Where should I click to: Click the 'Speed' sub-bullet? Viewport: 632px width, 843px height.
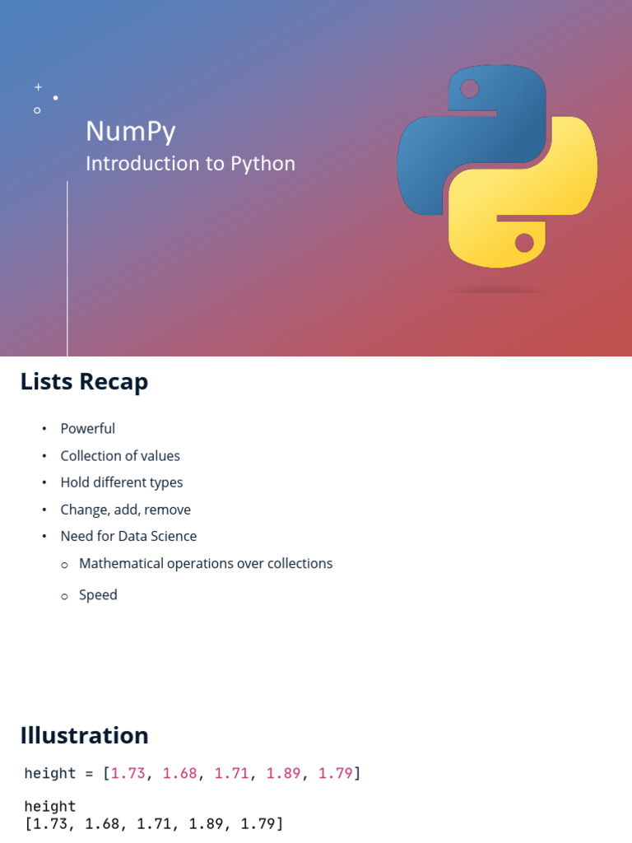pos(98,595)
